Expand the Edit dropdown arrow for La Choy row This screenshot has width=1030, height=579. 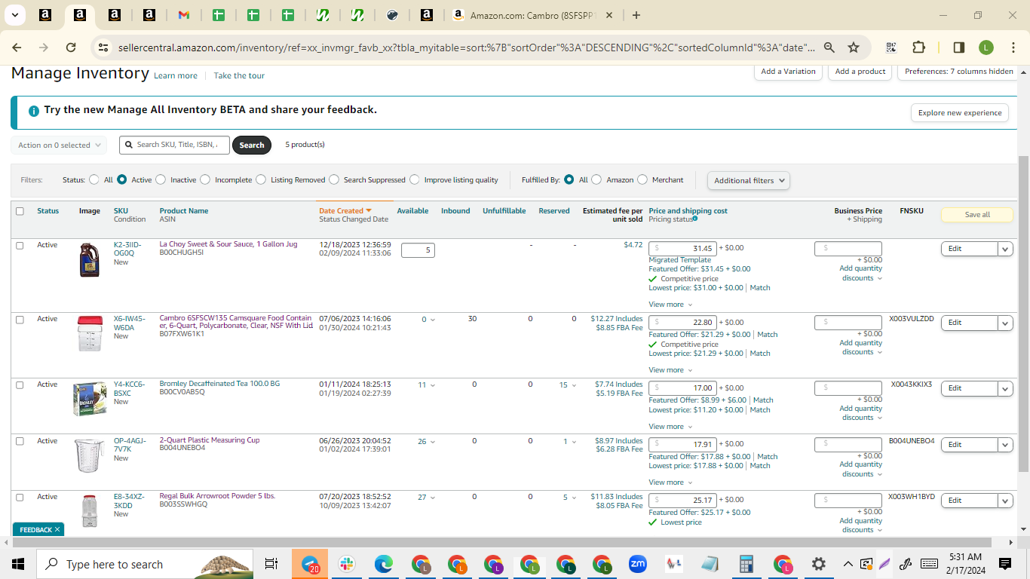point(1005,249)
